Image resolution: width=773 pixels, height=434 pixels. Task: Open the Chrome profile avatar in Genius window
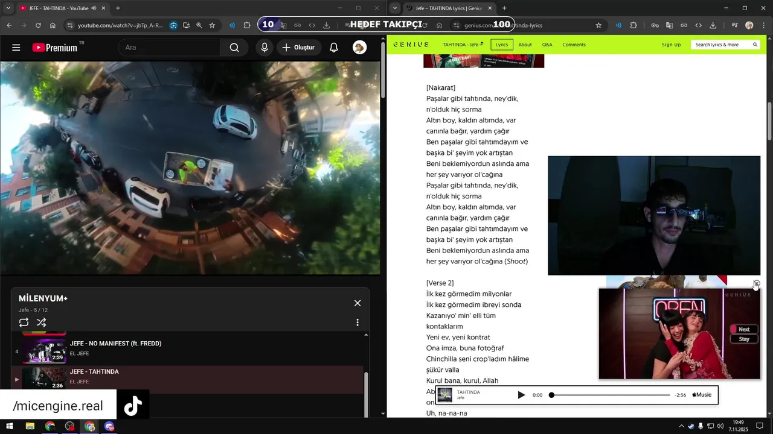(749, 25)
